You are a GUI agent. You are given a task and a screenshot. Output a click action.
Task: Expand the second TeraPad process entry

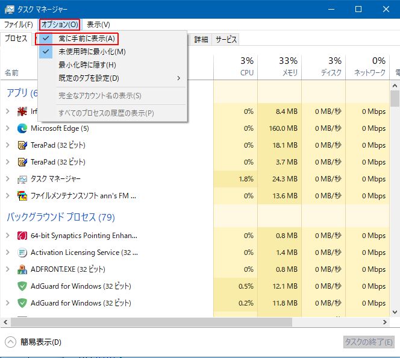7,162
